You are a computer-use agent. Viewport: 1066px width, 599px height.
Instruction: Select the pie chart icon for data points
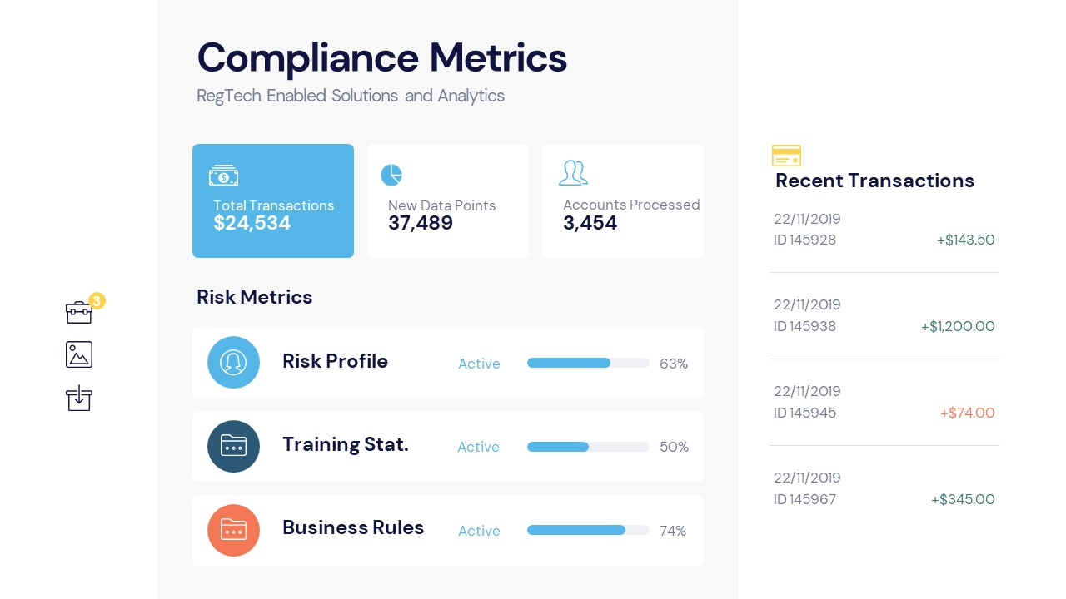(x=391, y=175)
